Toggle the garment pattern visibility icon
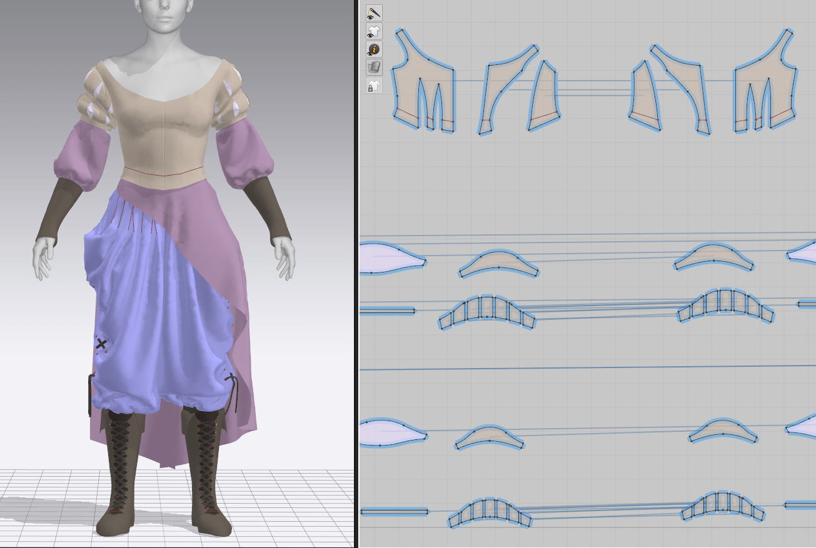Image resolution: width=816 pixels, height=548 pixels. 374,31
